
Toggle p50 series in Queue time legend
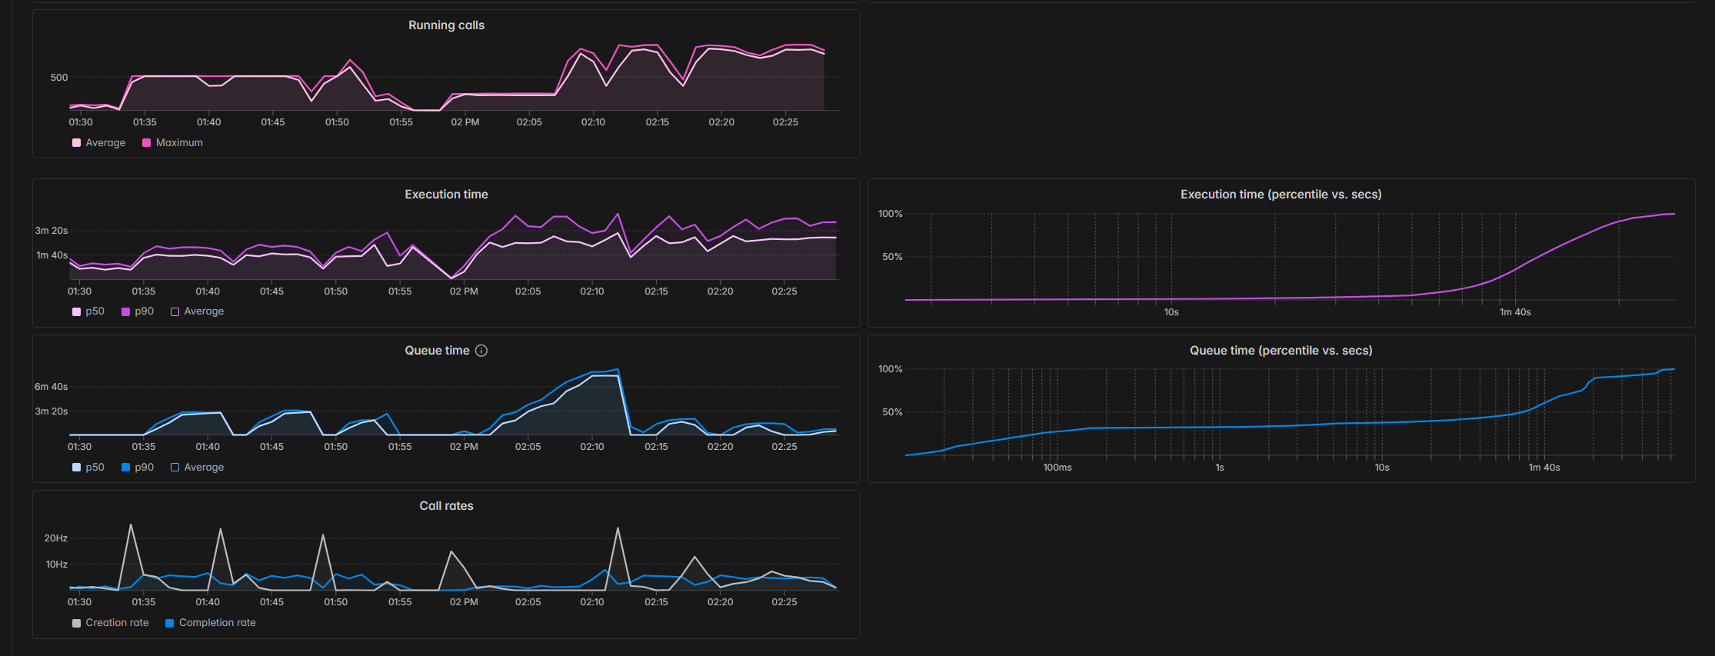pyautogui.click(x=88, y=468)
